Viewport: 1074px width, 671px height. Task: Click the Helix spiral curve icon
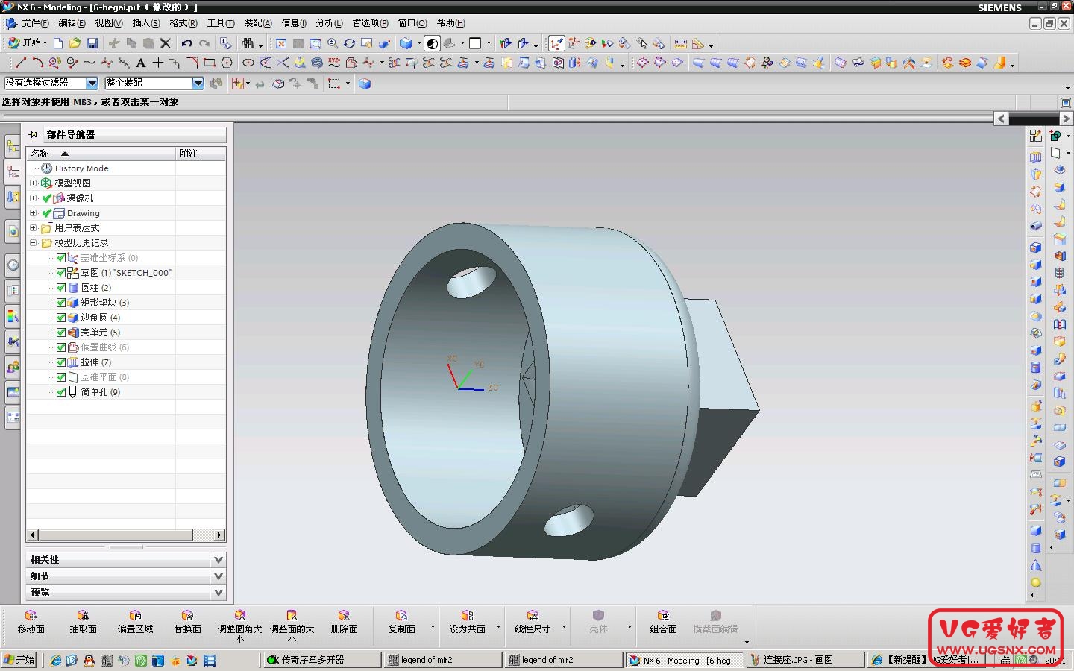(x=317, y=63)
